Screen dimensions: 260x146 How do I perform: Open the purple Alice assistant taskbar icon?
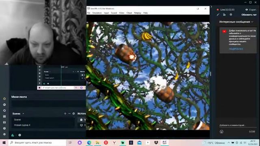point(80,142)
